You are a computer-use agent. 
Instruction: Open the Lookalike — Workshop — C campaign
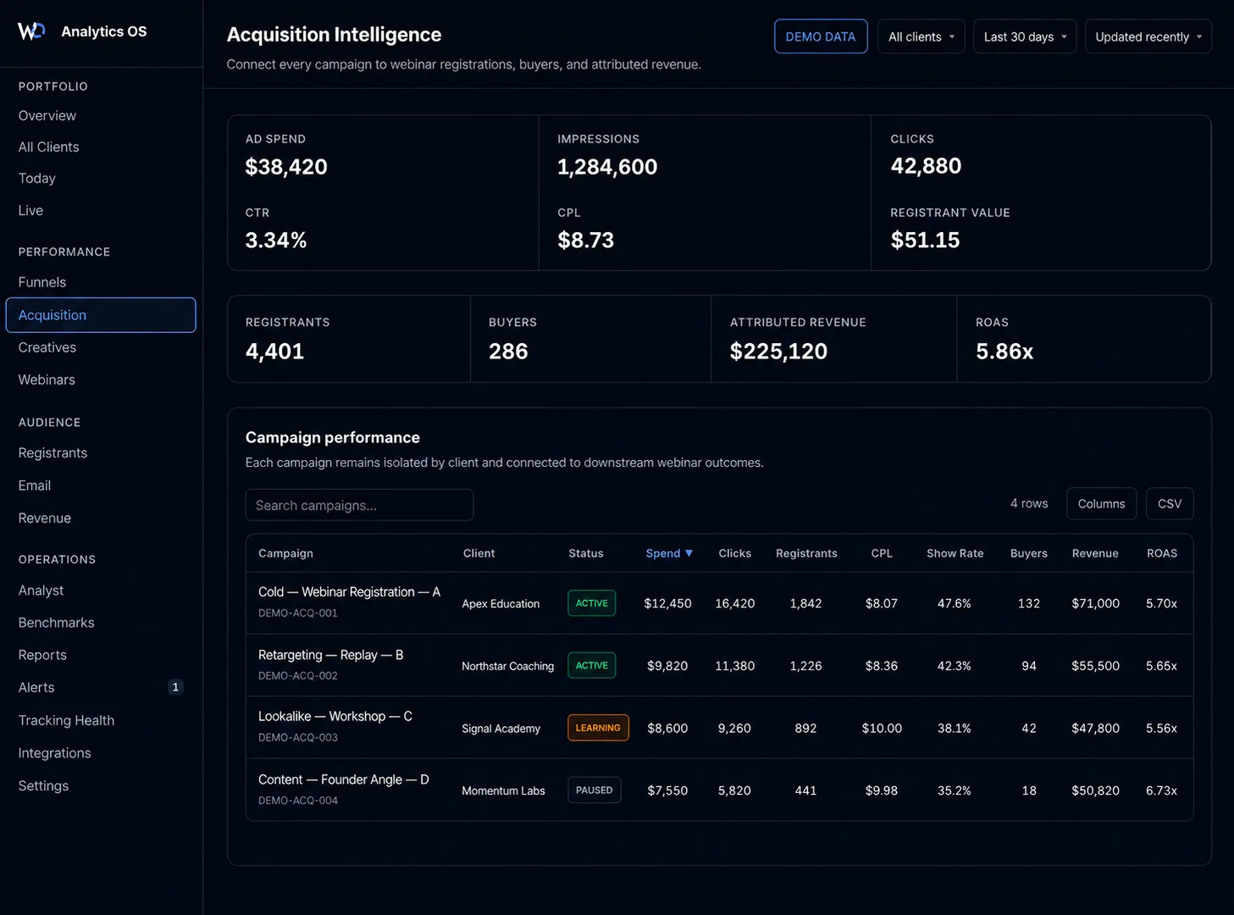pos(335,717)
